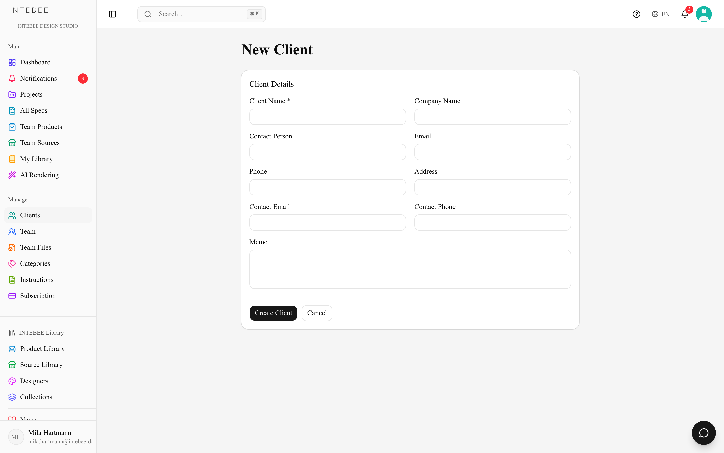Click the All Specs document icon

coord(12,110)
